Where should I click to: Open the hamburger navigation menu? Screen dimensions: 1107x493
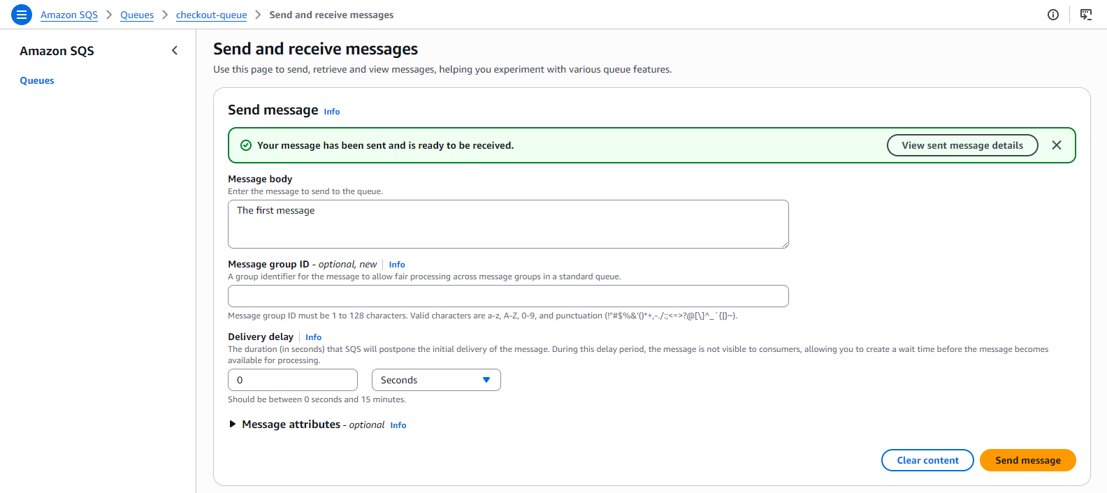tap(22, 15)
